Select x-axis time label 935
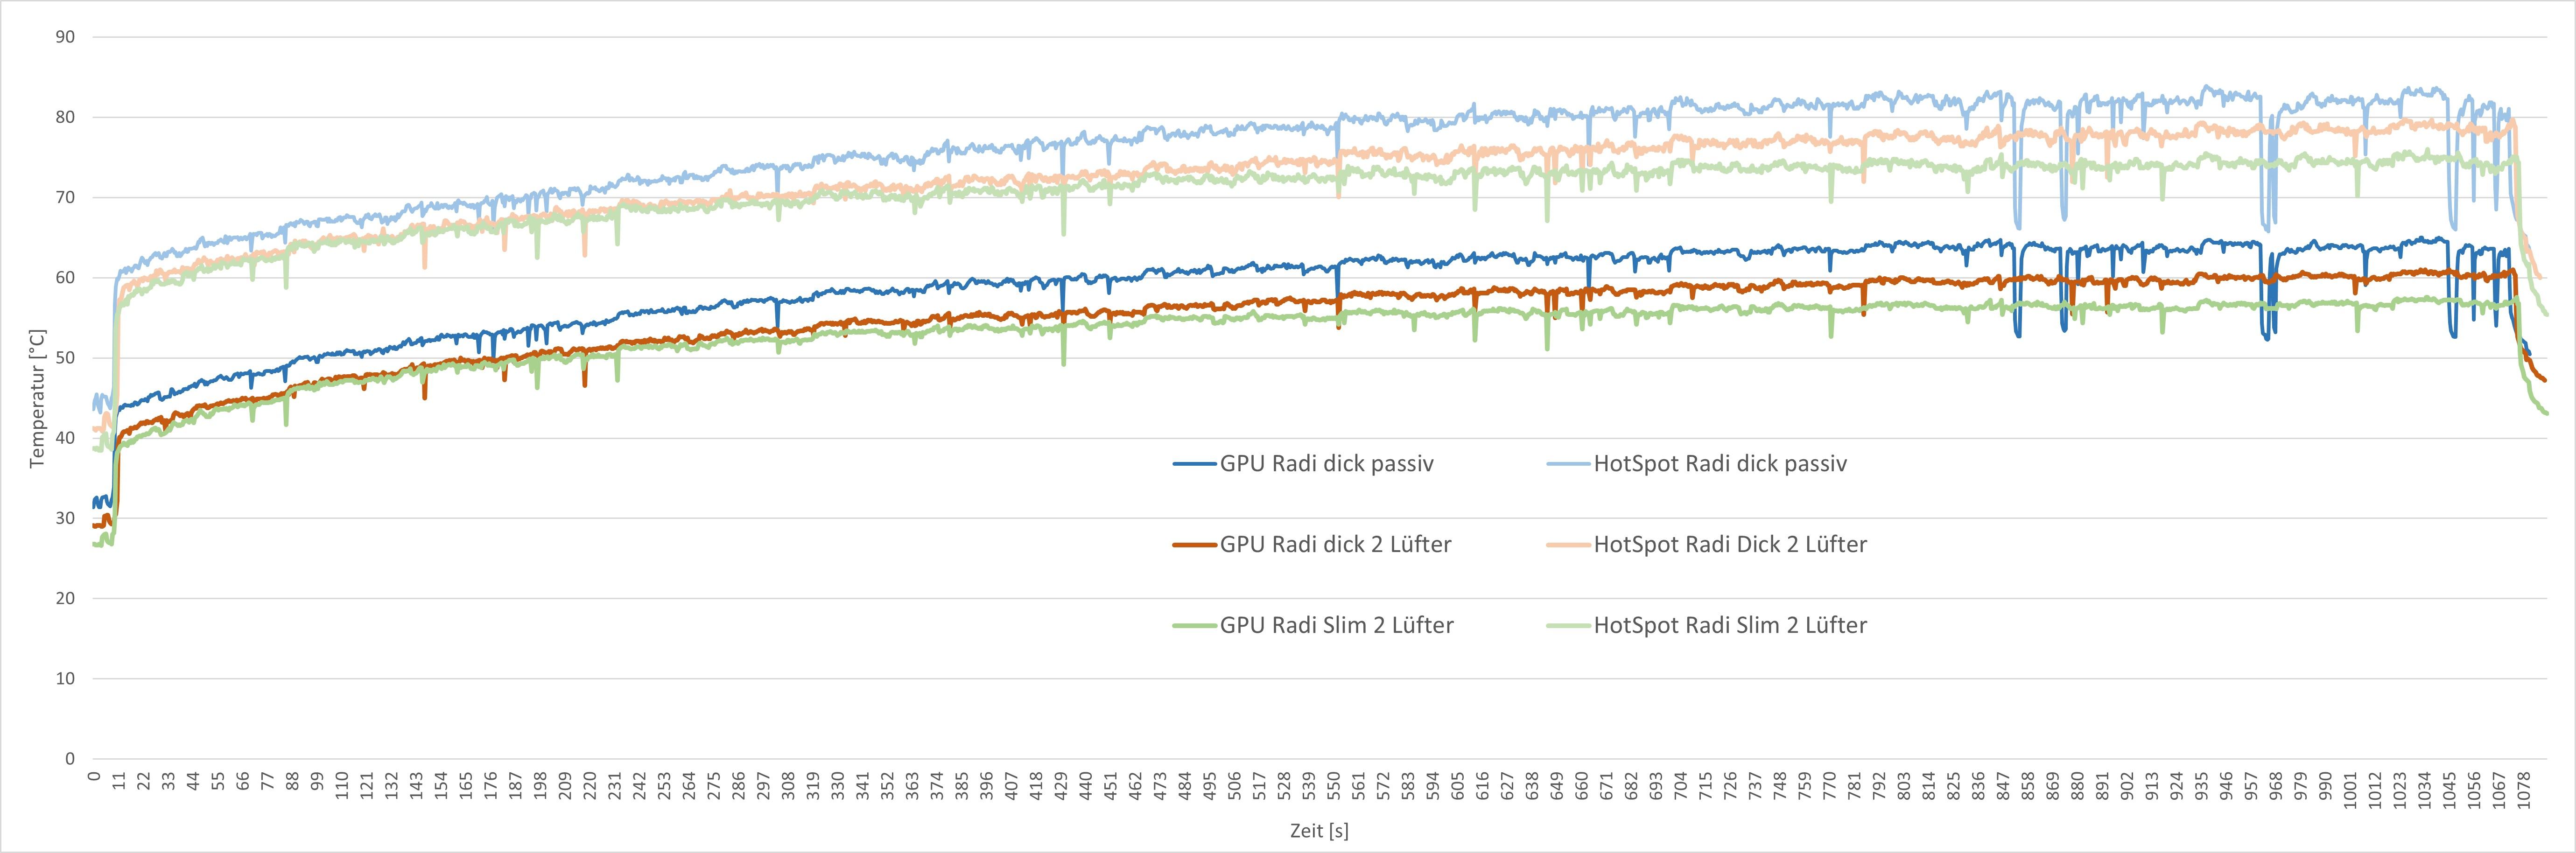The width and height of the screenshot is (2576, 853). (x=2202, y=784)
